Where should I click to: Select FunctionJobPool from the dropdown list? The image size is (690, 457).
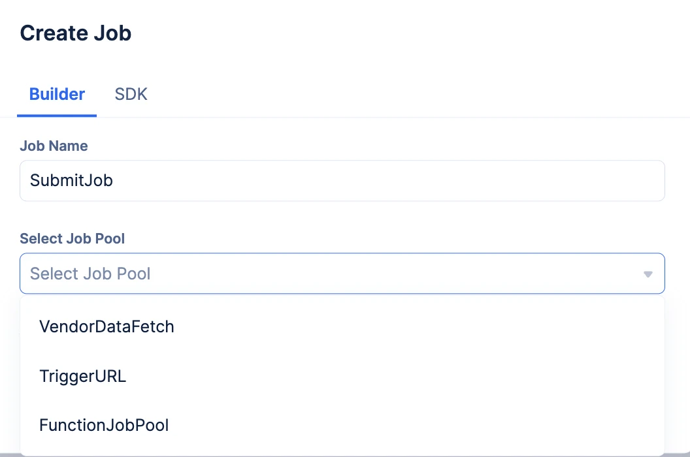coord(104,426)
